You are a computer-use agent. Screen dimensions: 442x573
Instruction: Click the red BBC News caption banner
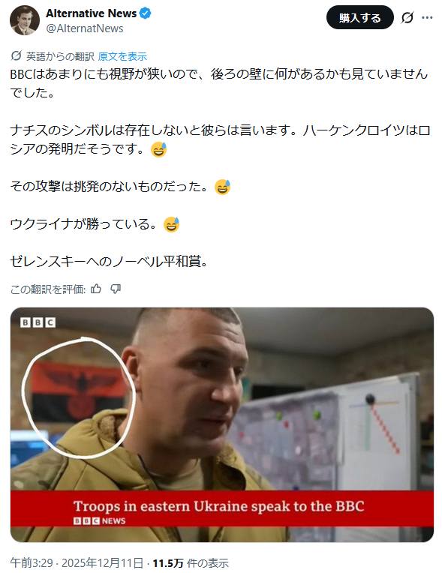coord(222,509)
